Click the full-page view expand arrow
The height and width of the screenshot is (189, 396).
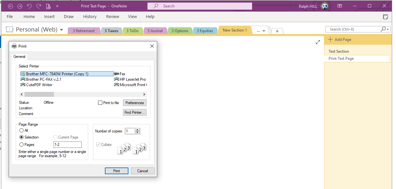pyautogui.click(x=318, y=42)
